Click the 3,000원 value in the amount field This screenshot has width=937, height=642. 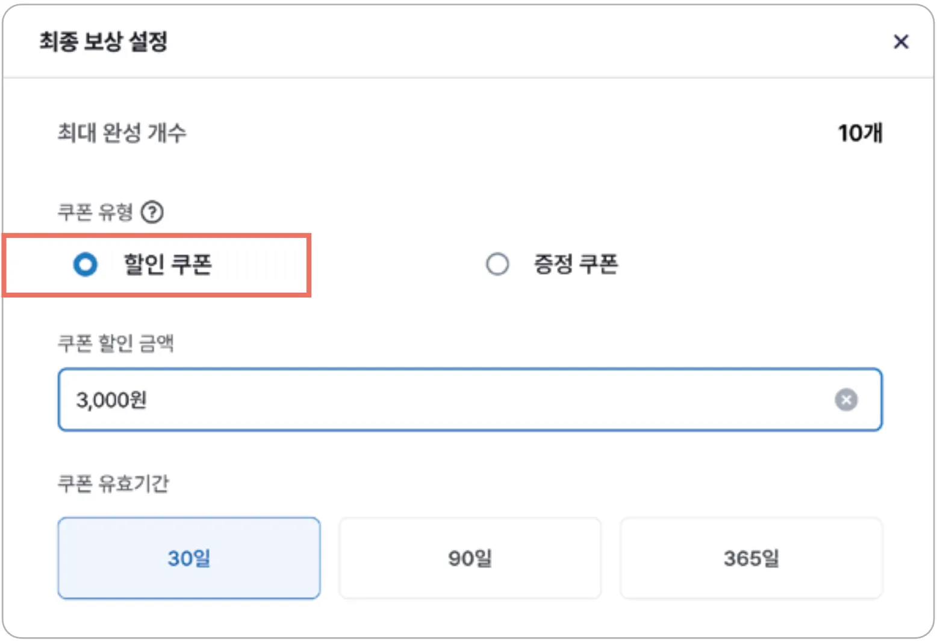(x=111, y=400)
